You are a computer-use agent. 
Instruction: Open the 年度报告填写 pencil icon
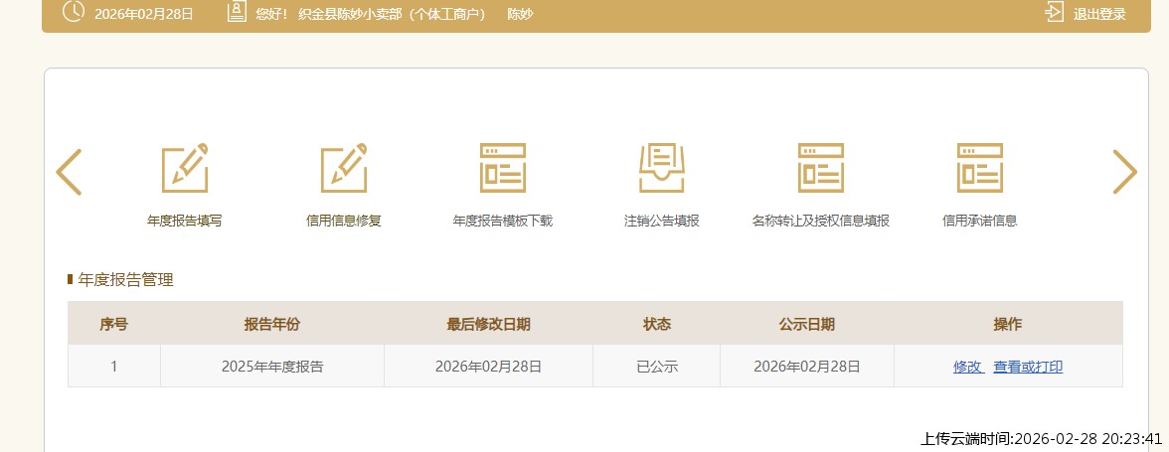coord(185,168)
